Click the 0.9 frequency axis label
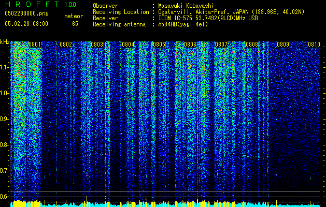Screen dimensions: 326x207 [x=4, y=119]
